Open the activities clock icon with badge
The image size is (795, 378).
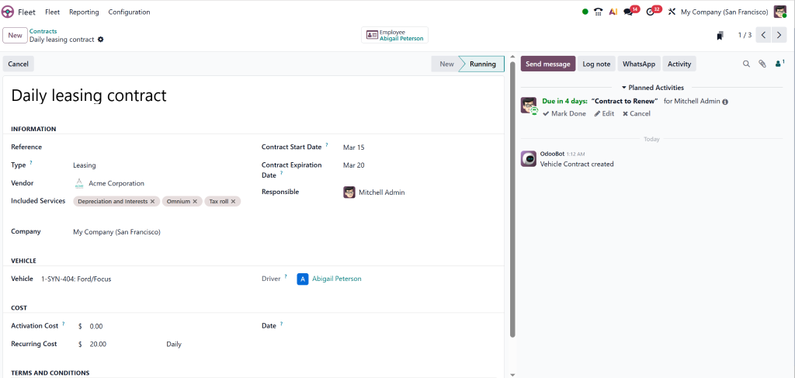[x=651, y=12]
